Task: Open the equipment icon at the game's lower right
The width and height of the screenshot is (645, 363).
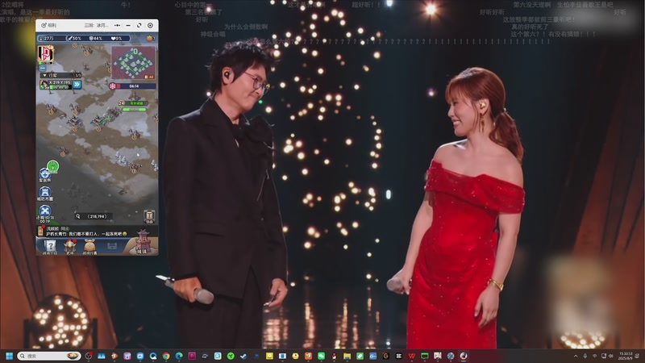Action: [149, 216]
